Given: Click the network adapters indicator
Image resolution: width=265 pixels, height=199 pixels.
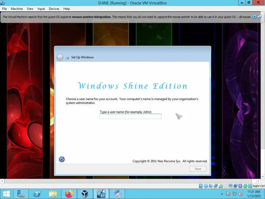Looking at the screenshot, I should [x=216, y=186].
